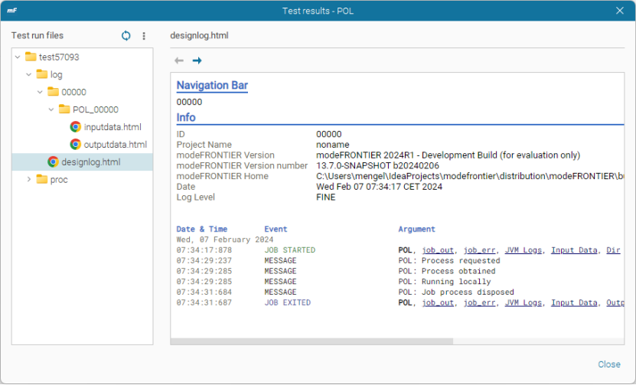Click the POL_00000 folder icon
The height and width of the screenshot is (385, 636).
[64, 109]
